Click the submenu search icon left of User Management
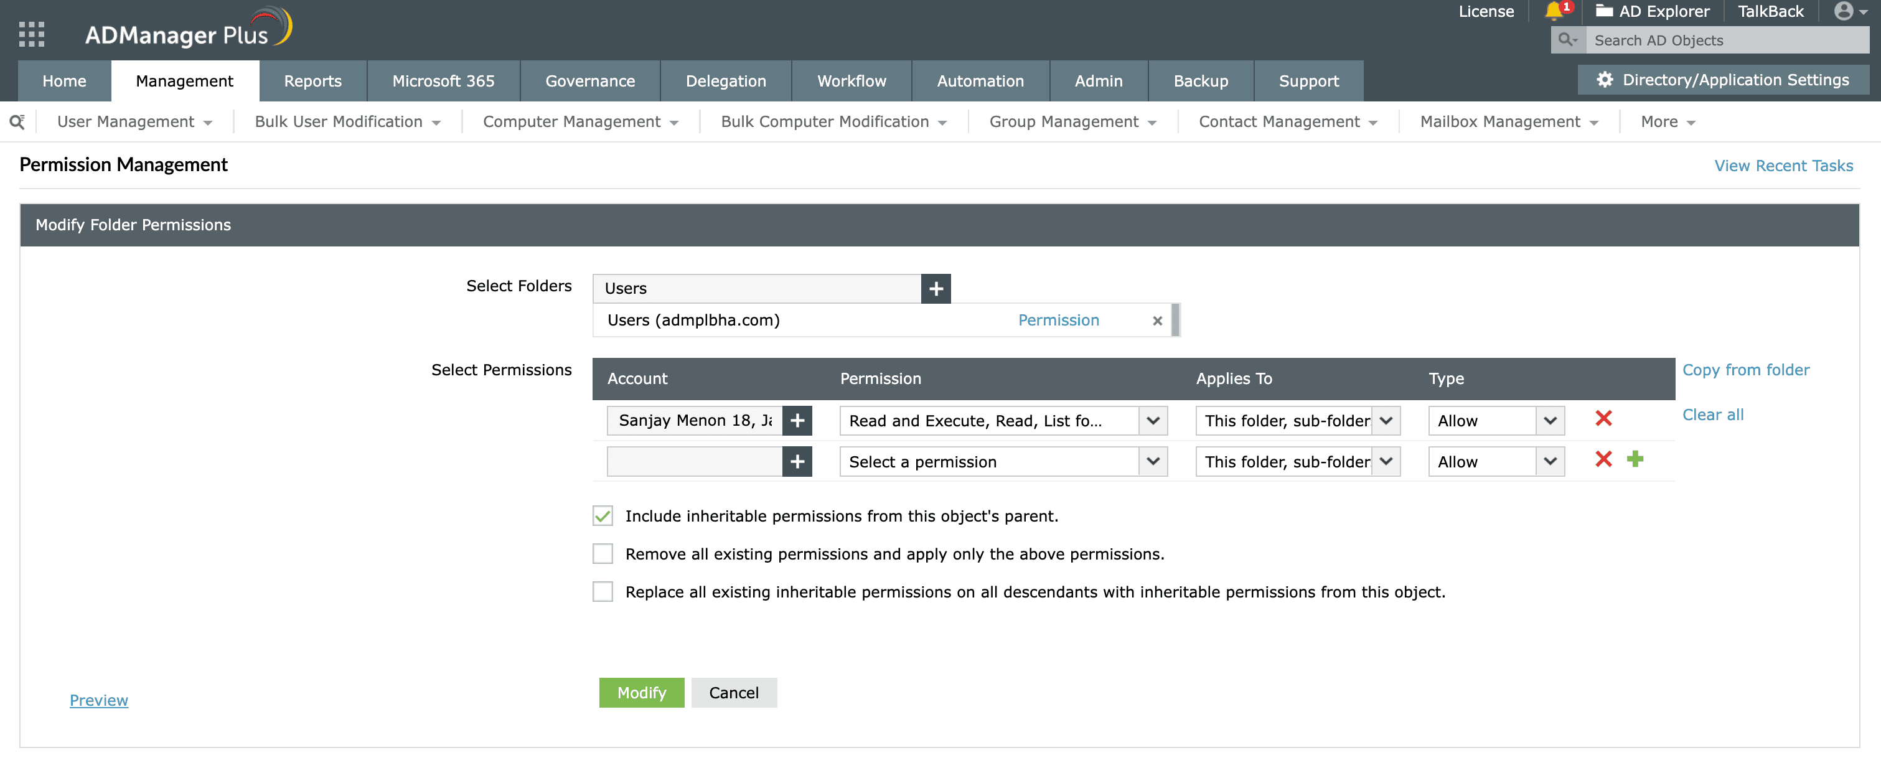The width and height of the screenshot is (1881, 773). tap(17, 122)
